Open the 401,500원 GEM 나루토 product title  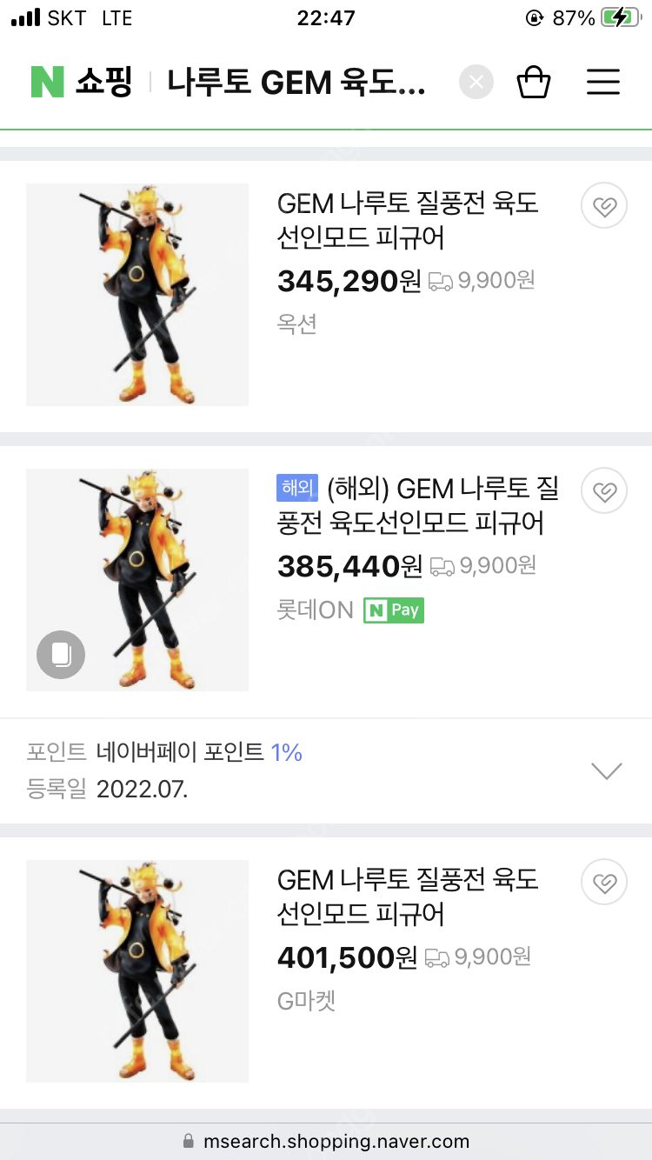point(408,897)
